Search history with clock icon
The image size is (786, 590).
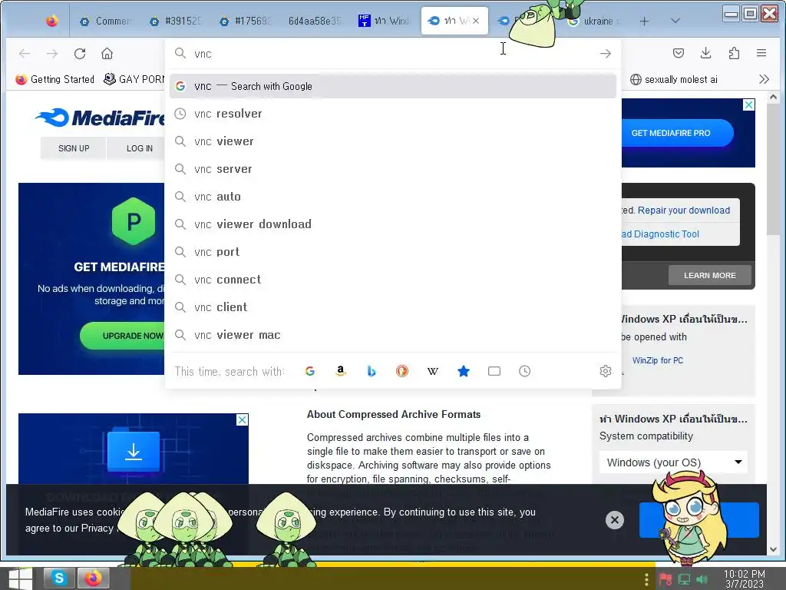pyautogui.click(x=525, y=371)
